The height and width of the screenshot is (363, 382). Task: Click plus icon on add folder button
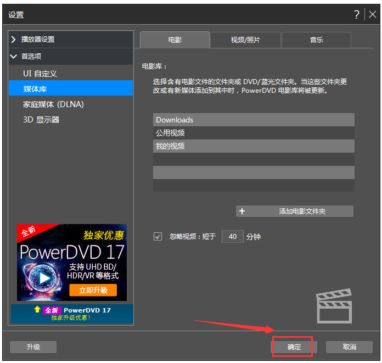click(242, 211)
